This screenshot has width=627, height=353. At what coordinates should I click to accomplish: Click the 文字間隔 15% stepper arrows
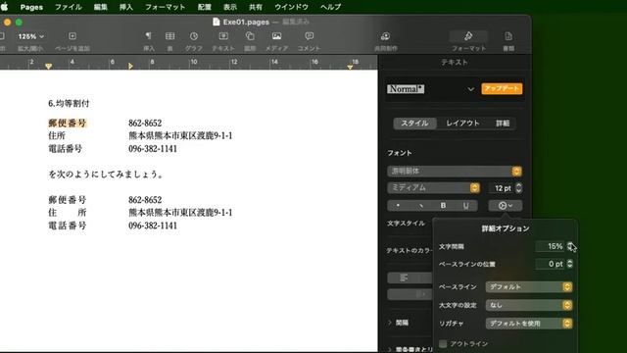coord(570,246)
